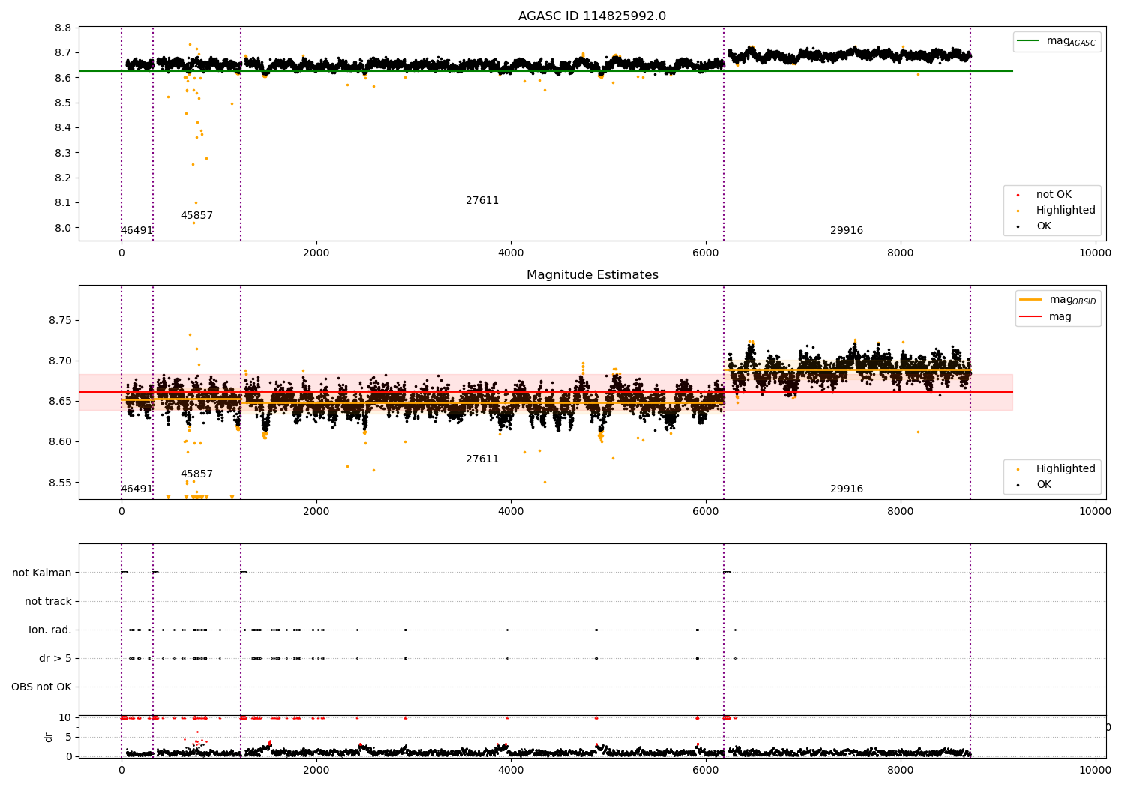1125x787 pixels.
Task: Click x-axis tick 10000 under the top plot
Action: [x=1095, y=253]
